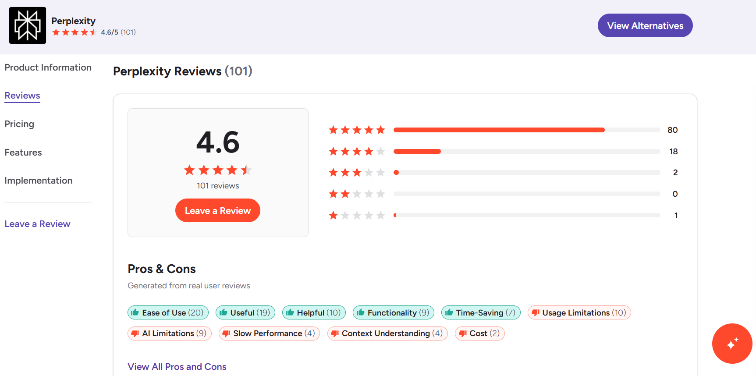
Task: Click the one-star progress bar
Action: pos(527,215)
